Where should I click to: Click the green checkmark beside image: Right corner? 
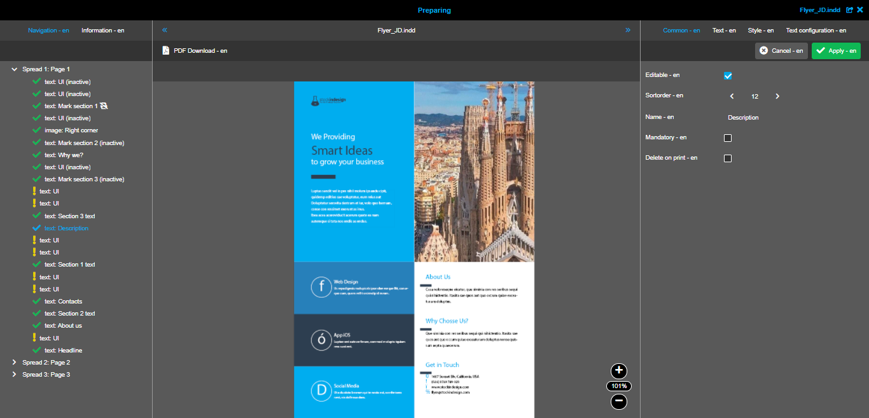point(37,130)
